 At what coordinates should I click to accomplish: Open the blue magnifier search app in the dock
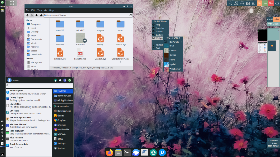pos(162,152)
